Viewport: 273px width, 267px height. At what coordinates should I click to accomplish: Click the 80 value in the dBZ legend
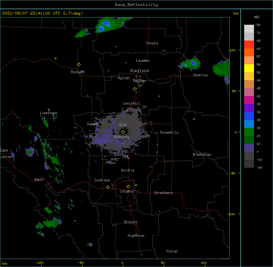coord(258,25)
